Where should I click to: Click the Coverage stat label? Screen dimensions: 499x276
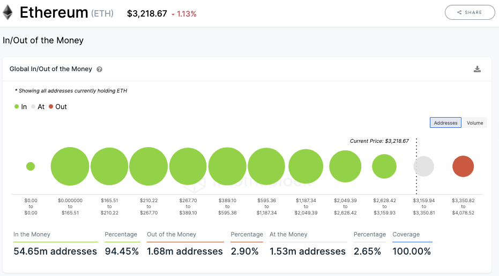click(x=406, y=234)
